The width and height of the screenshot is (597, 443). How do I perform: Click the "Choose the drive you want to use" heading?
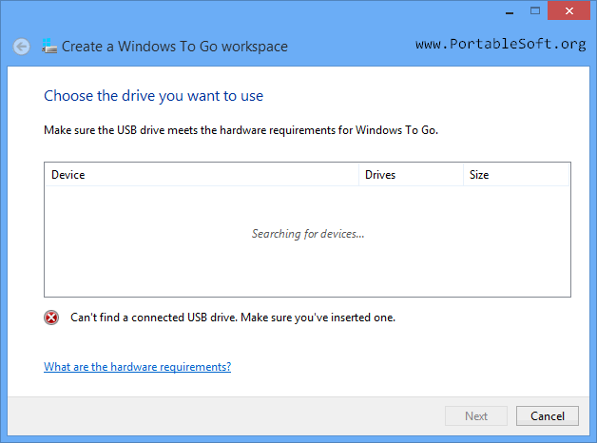(153, 96)
